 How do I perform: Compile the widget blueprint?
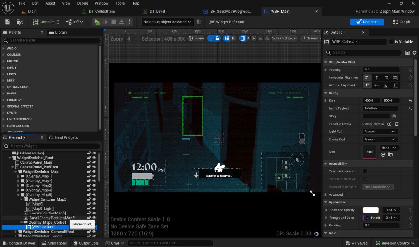coord(43,22)
